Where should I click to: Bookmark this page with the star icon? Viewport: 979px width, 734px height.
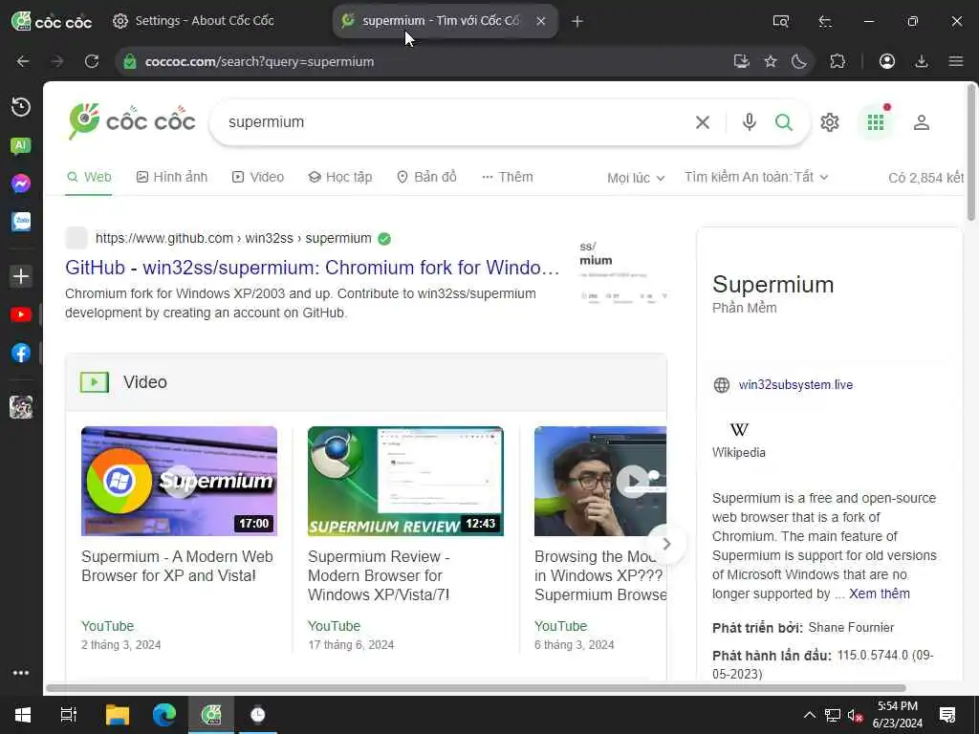click(771, 61)
